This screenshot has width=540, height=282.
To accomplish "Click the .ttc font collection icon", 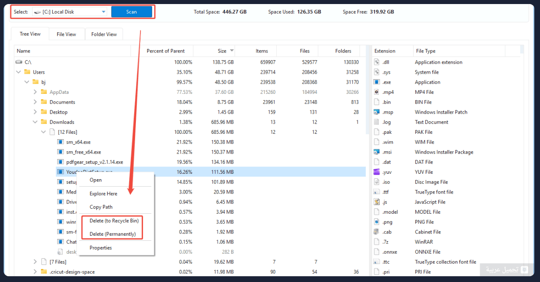I will 377,262.
